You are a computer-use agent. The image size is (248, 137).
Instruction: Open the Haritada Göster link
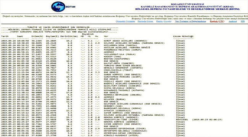pyautogui.click(x=145, y=21)
